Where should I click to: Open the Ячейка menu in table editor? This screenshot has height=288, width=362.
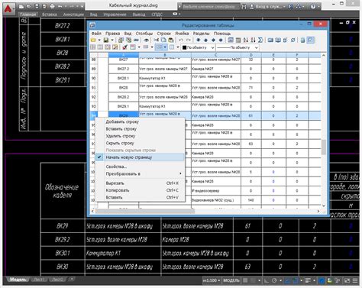coord(182,34)
